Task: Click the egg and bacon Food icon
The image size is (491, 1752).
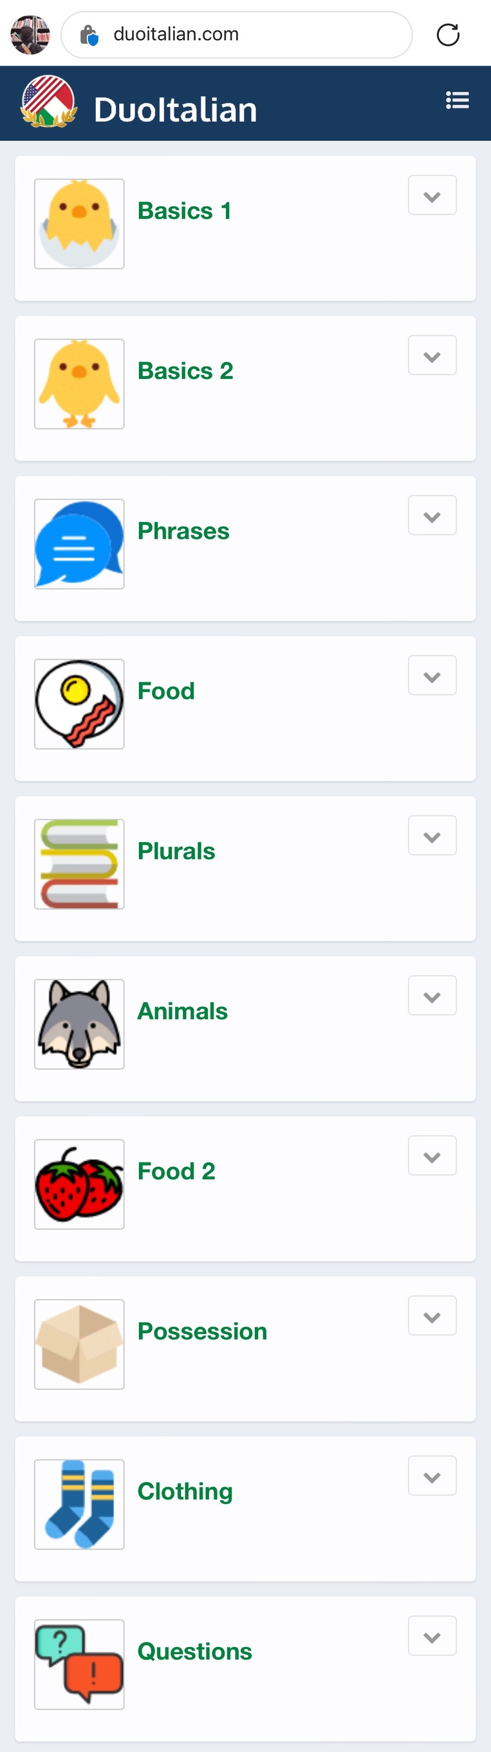Action: (x=79, y=704)
